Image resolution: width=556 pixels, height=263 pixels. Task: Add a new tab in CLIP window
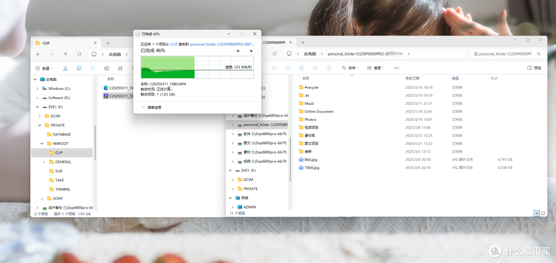click(108, 43)
